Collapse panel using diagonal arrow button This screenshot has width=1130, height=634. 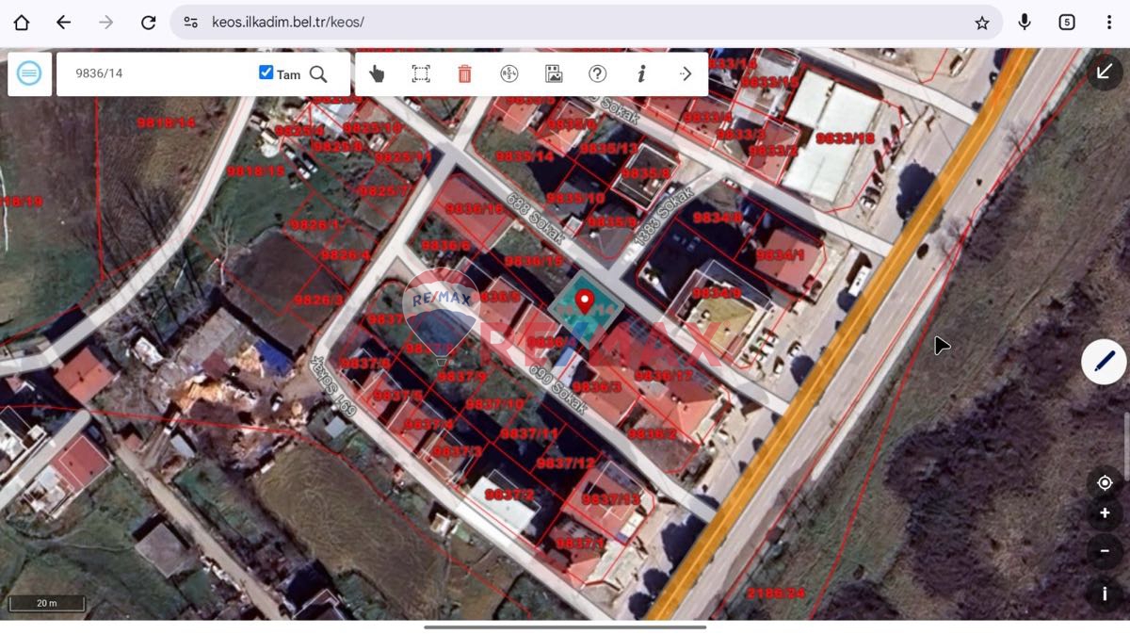tap(1105, 73)
